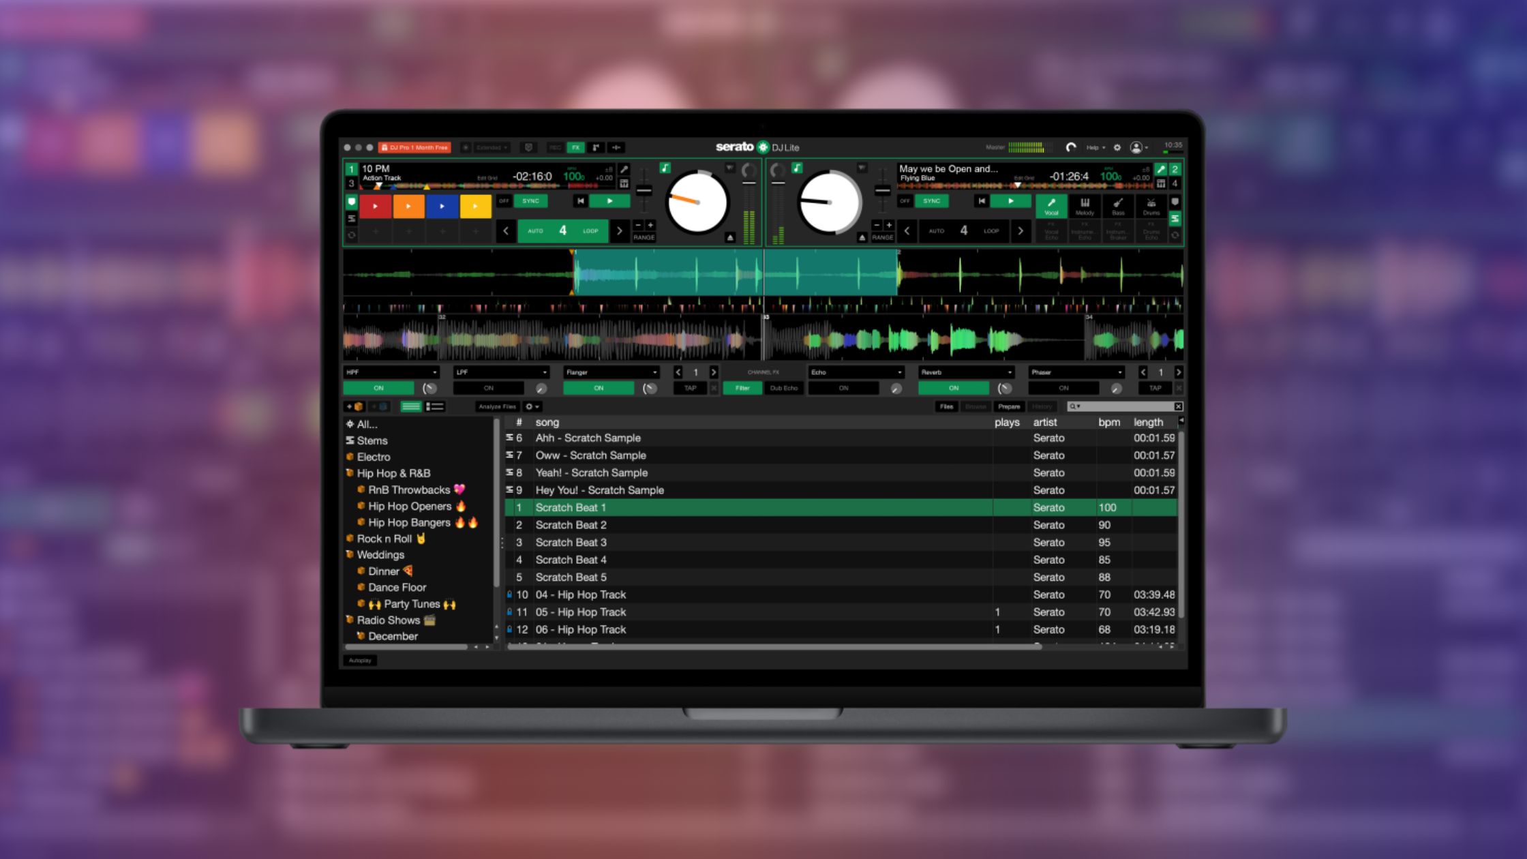Select the Vocal stem on deck 2
1527x859 pixels.
tap(1053, 208)
